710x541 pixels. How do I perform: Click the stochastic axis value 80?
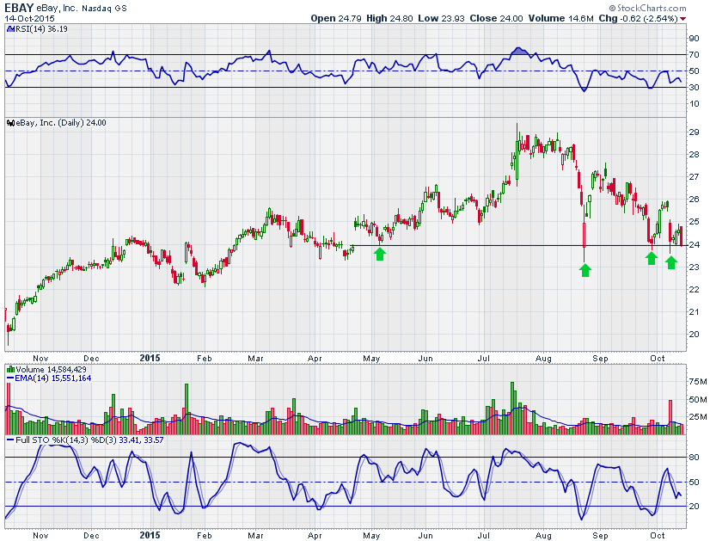click(x=694, y=458)
